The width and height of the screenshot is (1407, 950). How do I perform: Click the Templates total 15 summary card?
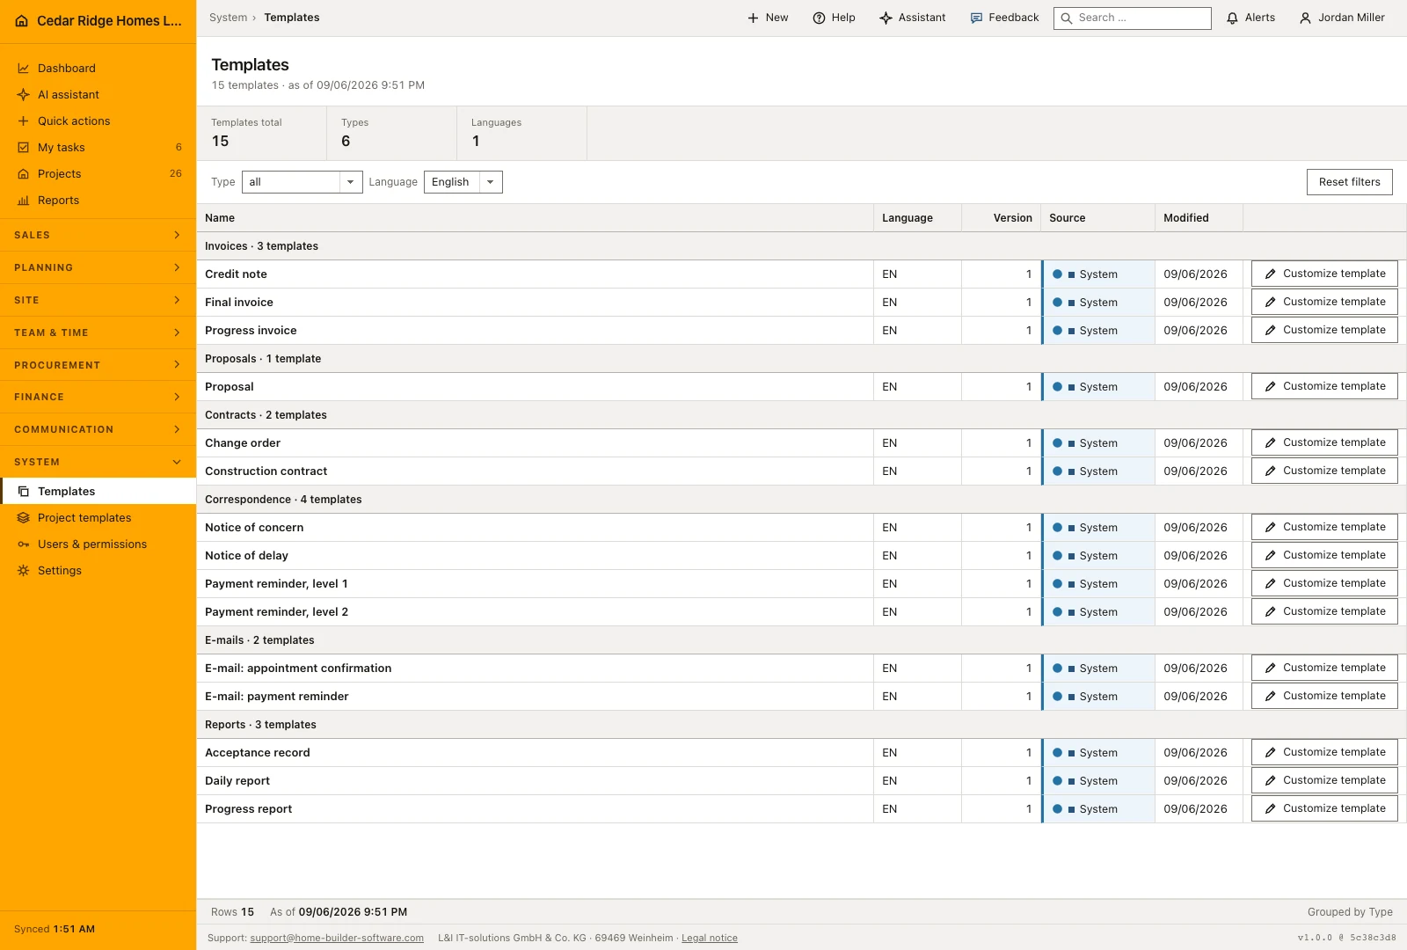261,134
